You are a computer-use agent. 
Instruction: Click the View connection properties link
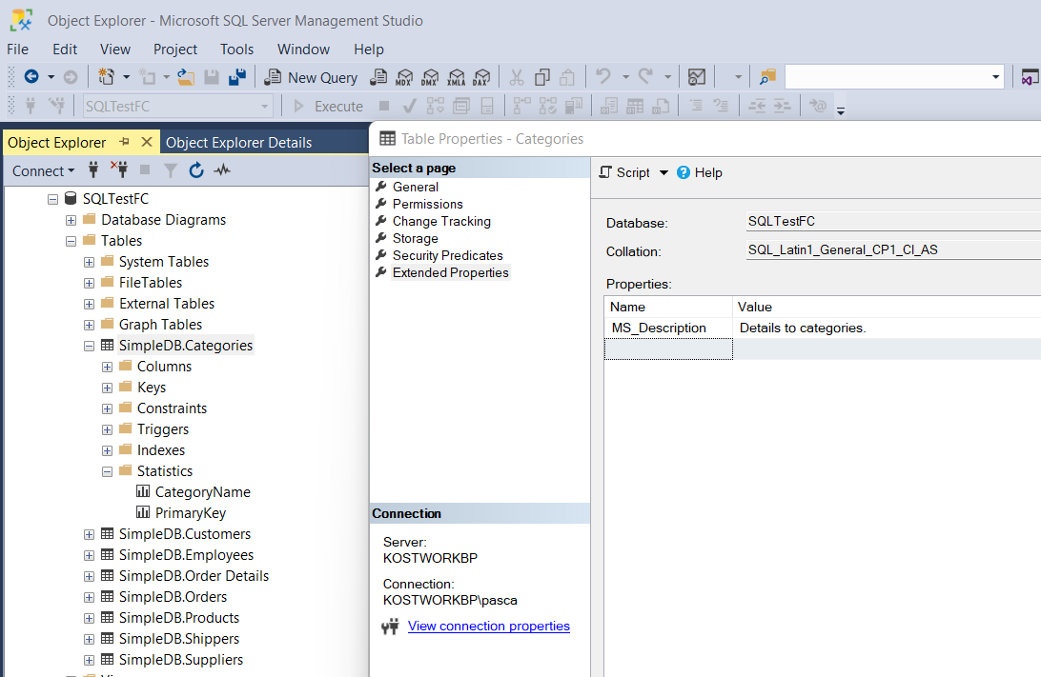[x=488, y=626]
